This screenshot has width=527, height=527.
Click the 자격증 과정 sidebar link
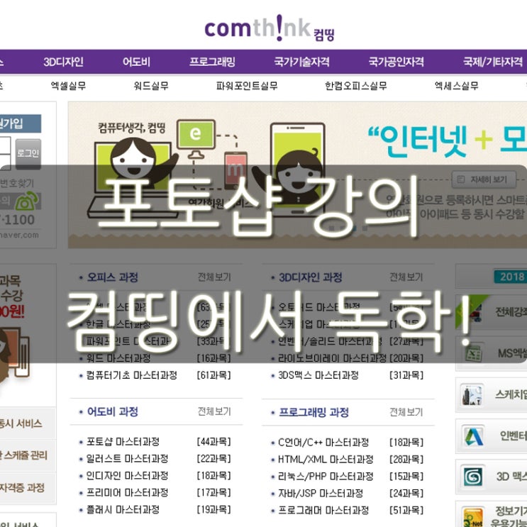click(22, 488)
